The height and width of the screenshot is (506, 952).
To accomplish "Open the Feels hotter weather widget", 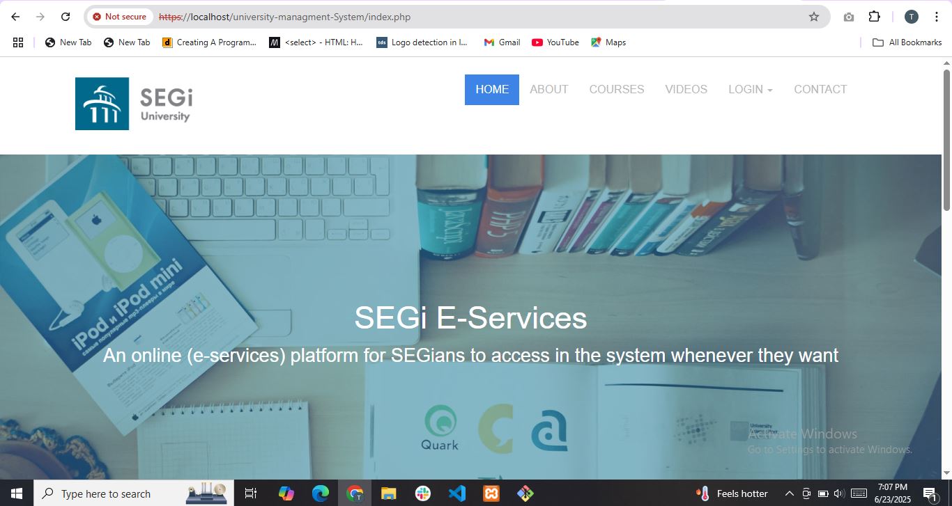I will [732, 493].
